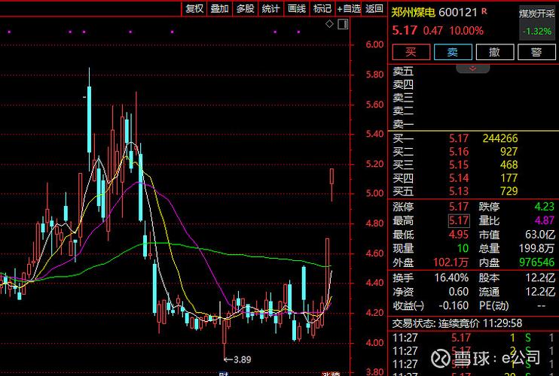
Task: Click the 买三 price 5.15
Action: click(459, 165)
